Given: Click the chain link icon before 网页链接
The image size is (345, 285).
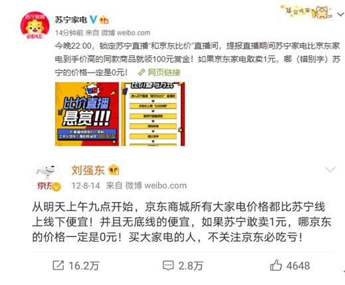Looking at the screenshot, I should pos(142,73).
